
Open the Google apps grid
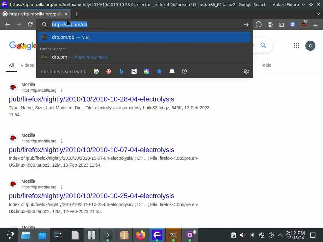[297, 46]
